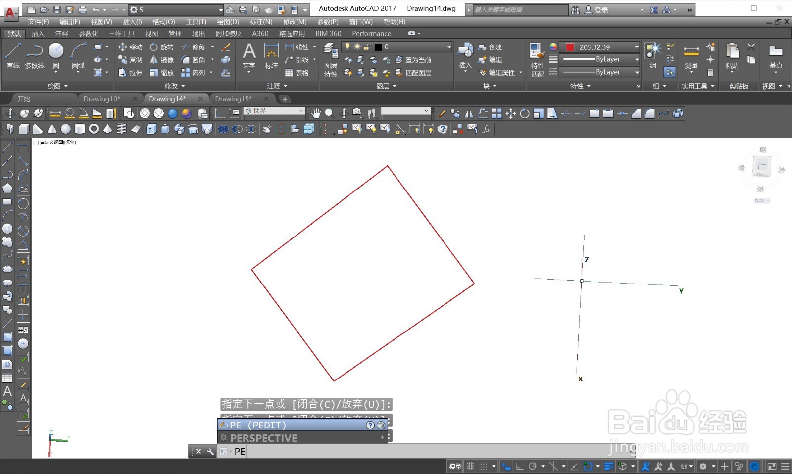
Task: Select the PERSPECTIVE command suggestion
Action: (x=302, y=438)
